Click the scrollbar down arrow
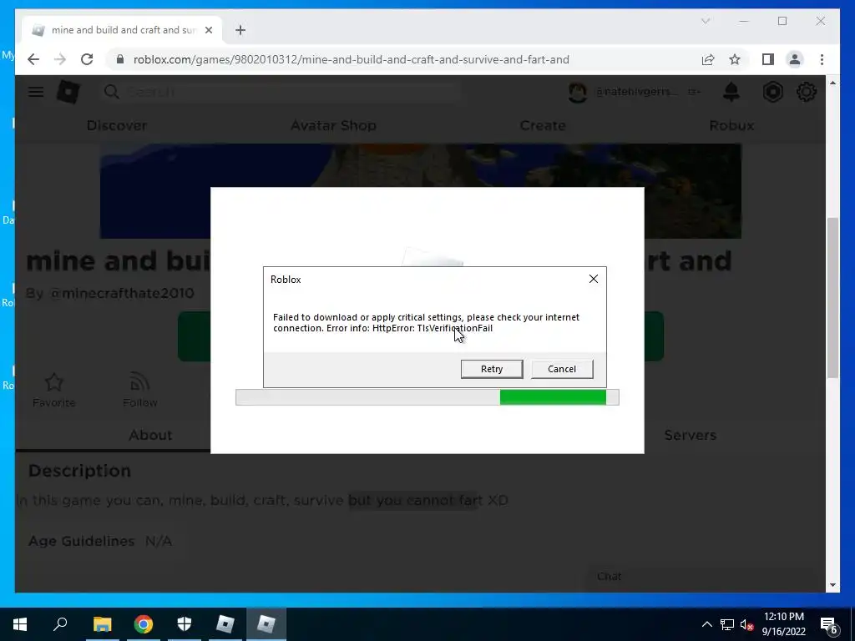 832,585
